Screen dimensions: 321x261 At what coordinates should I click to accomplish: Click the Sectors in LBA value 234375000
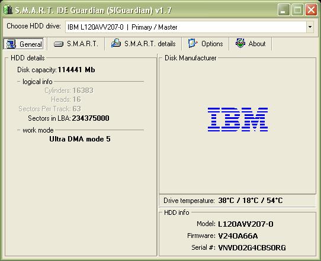click(91, 118)
